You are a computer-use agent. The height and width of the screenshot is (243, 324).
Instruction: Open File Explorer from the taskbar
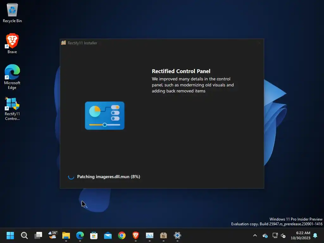pos(66,235)
